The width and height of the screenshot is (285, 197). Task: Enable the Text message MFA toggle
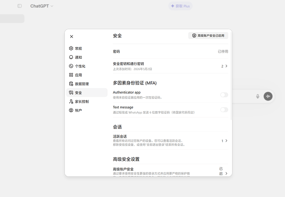(x=224, y=110)
